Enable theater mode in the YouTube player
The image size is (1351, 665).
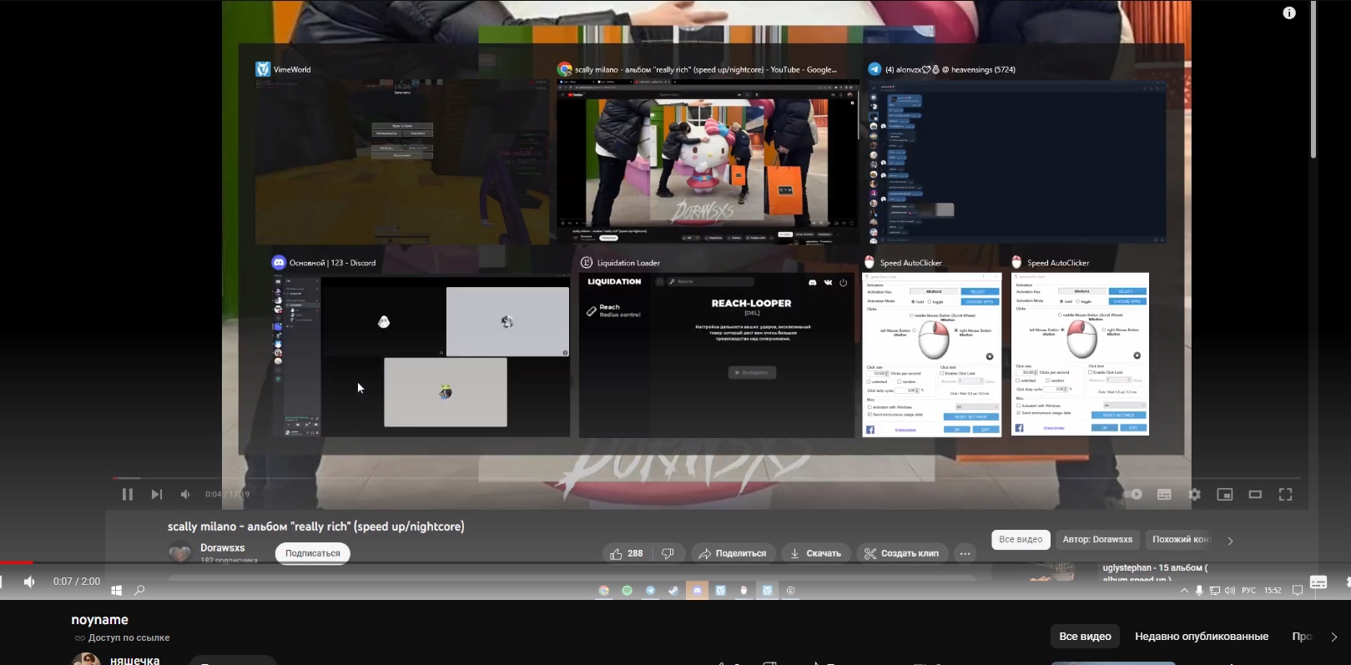tap(1255, 495)
